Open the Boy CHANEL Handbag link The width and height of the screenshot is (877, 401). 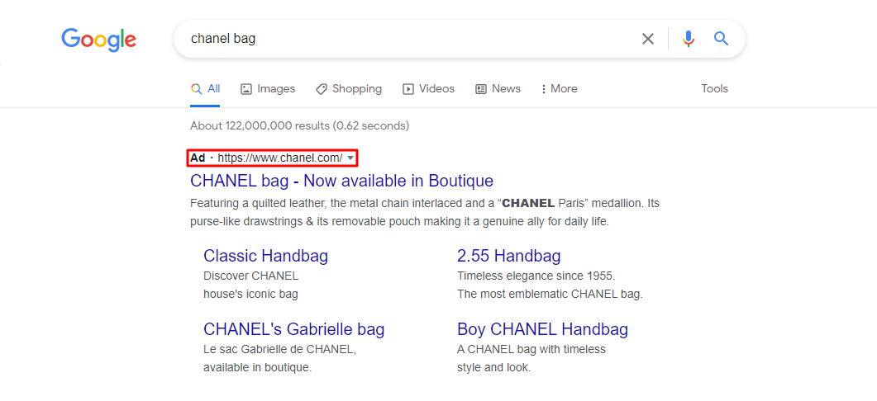click(542, 329)
